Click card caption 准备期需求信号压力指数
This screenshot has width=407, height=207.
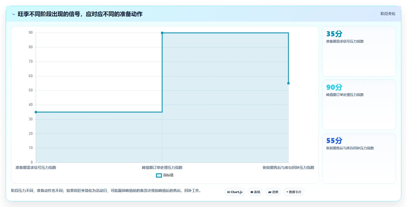[345, 41]
